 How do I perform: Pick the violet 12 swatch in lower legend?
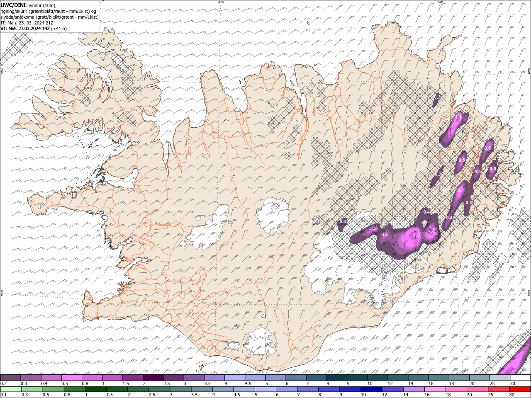pyautogui.click(x=392, y=389)
